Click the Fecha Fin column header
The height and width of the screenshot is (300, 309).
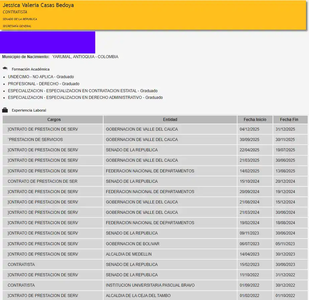click(289, 120)
